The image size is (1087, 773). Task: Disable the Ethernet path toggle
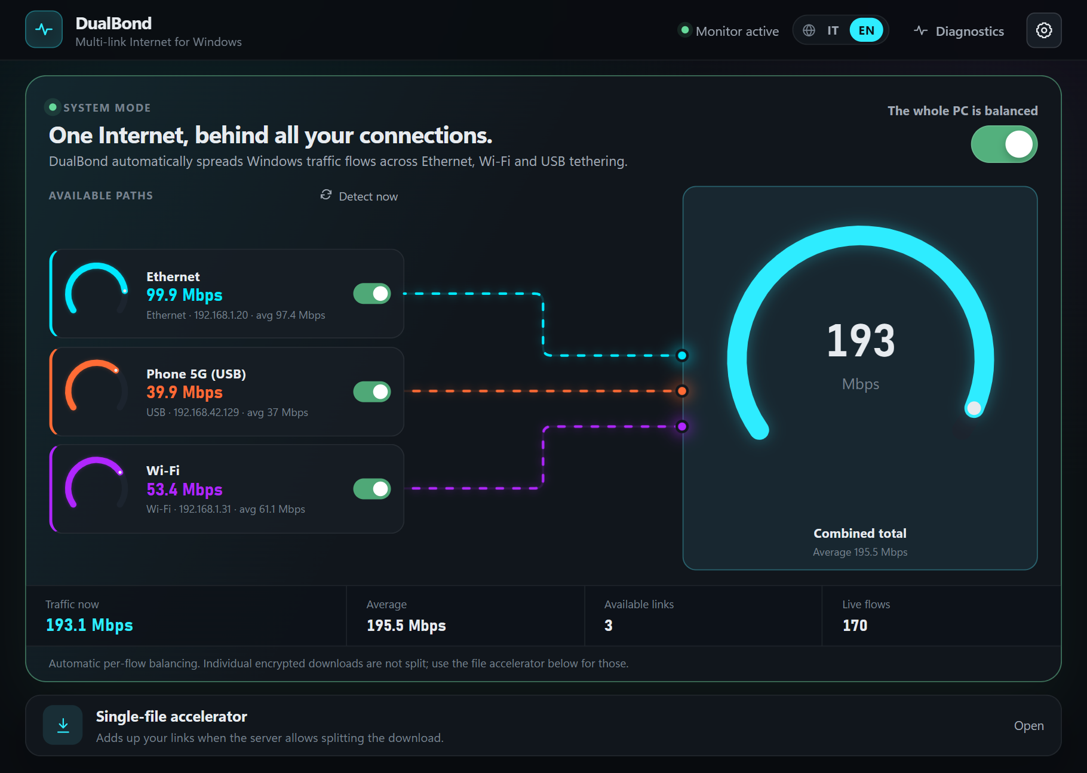[x=372, y=294]
